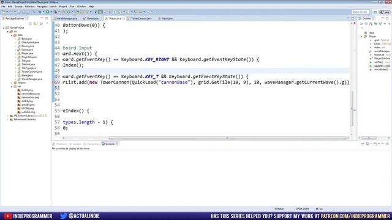Select cannonBase.png in res folder
Viewport: 392px width, 220px height.
coord(30,94)
